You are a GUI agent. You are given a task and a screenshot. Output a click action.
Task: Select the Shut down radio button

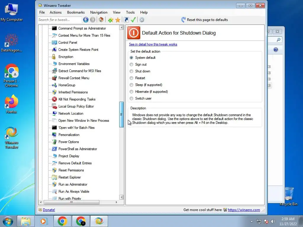131,71
